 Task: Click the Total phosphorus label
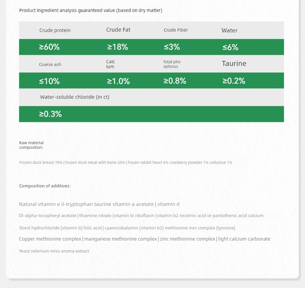(x=171, y=64)
